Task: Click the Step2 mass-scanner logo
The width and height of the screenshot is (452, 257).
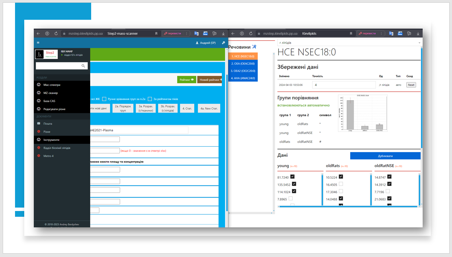Action: [46, 54]
